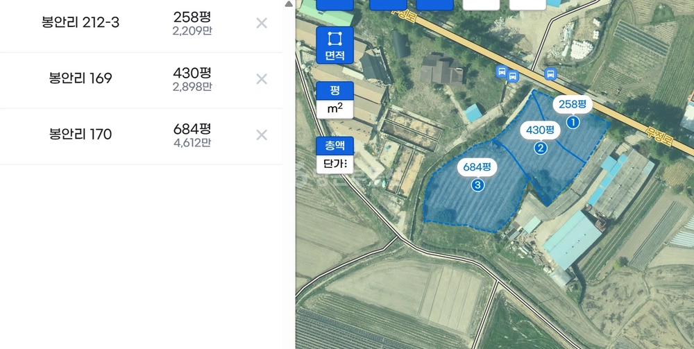Viewport: 694px width, 349px height.
Task: Show prices as 총액 total
Action: tap(335, 146)
